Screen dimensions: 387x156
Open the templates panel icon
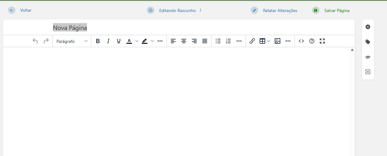tap(368, 72)
